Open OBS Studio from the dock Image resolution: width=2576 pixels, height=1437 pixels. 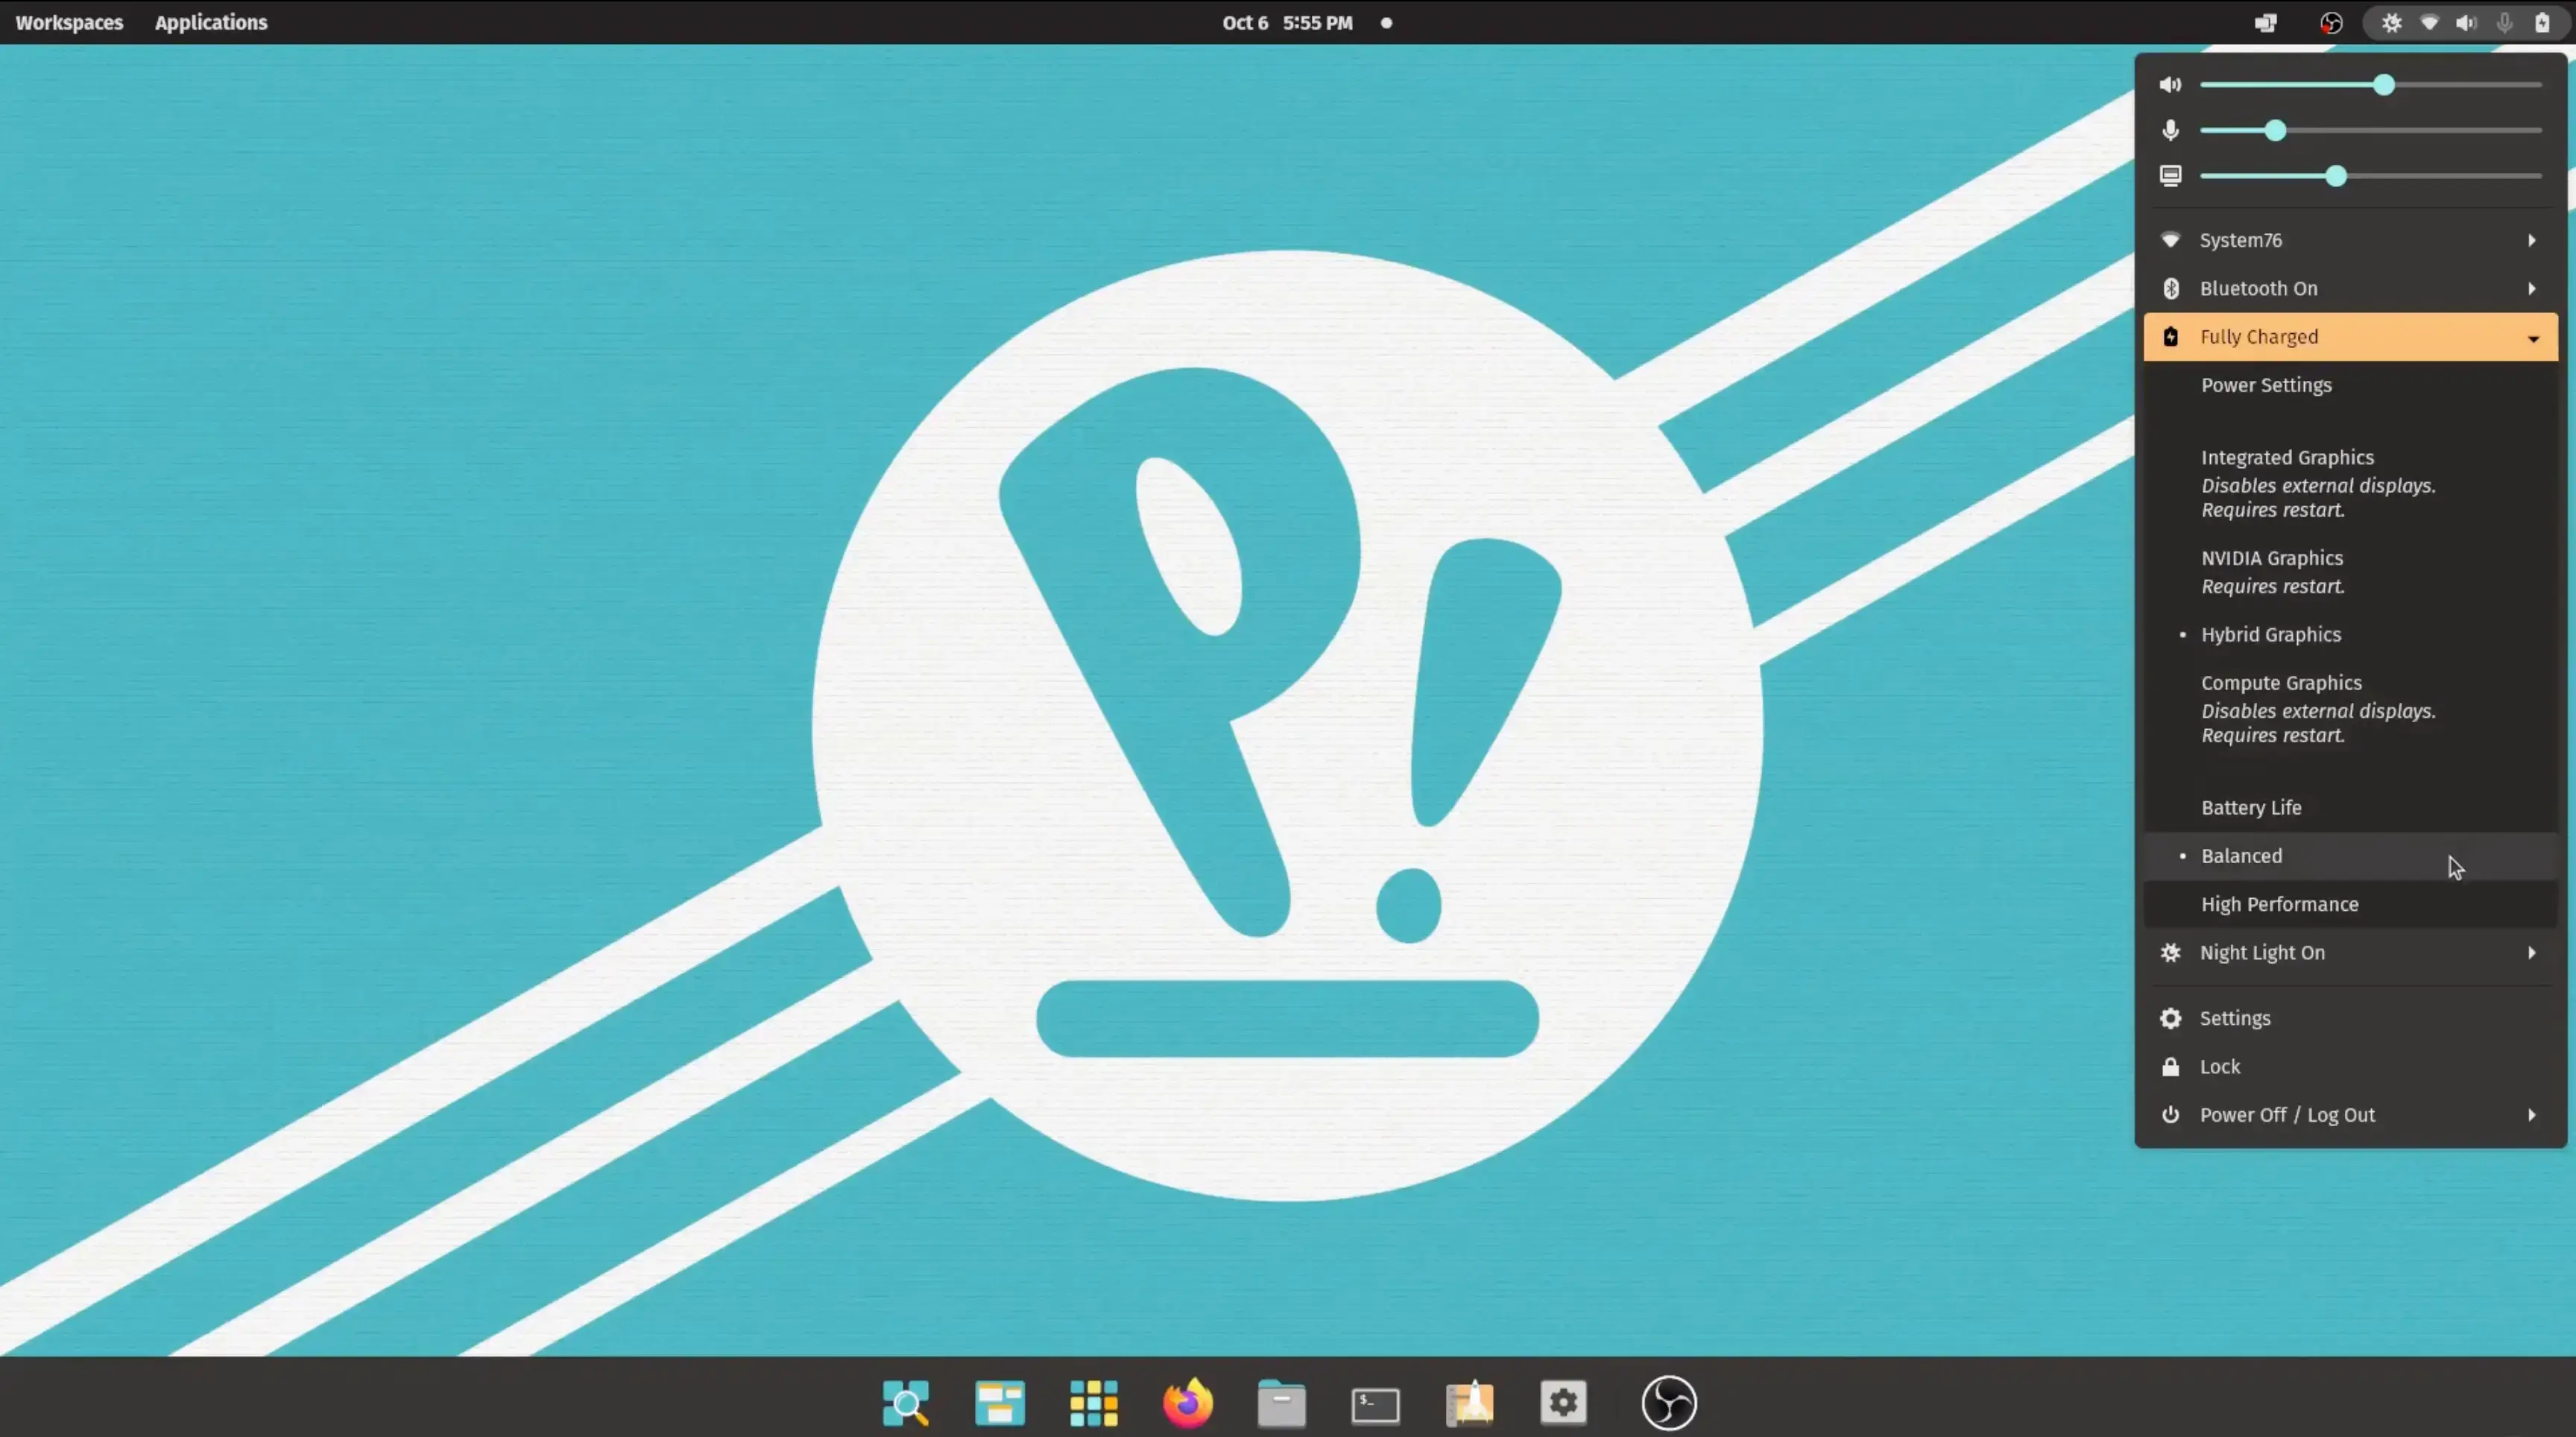[1669, 1402]
